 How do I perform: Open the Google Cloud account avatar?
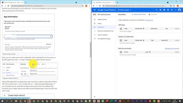[180, 10]
